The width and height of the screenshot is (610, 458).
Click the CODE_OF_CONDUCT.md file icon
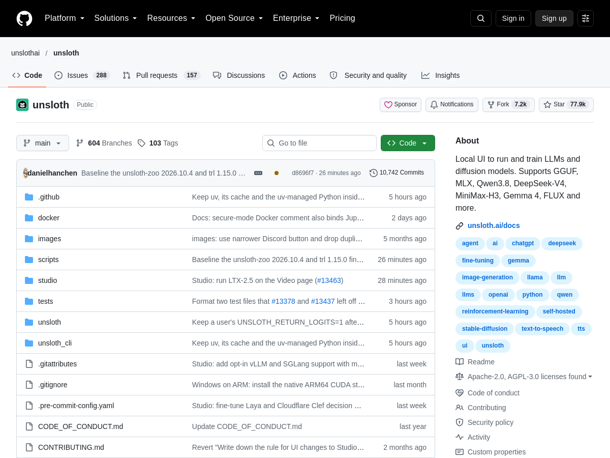tap(29, 426)
